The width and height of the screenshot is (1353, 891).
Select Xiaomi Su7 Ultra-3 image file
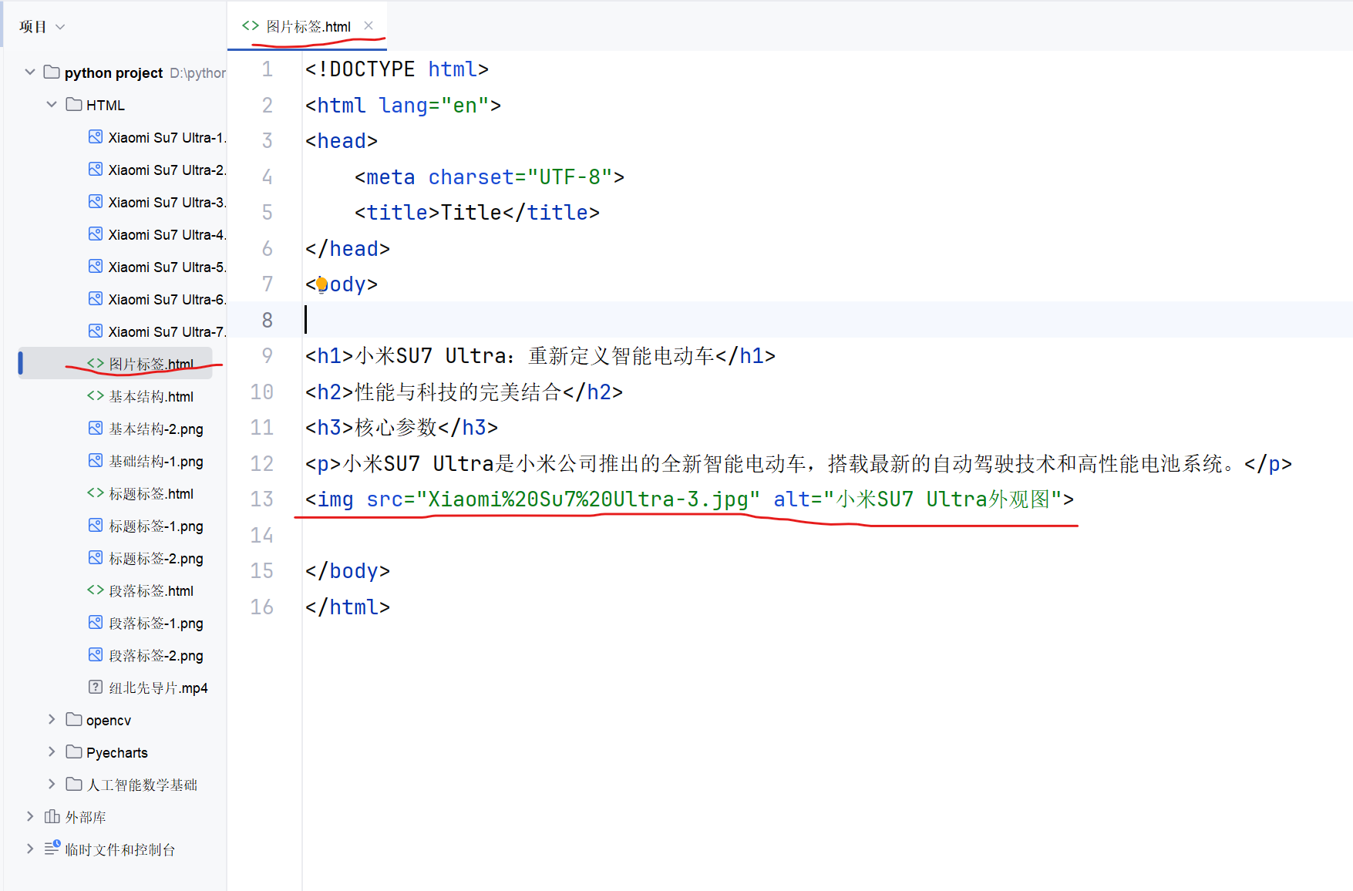tap(167, 202)
